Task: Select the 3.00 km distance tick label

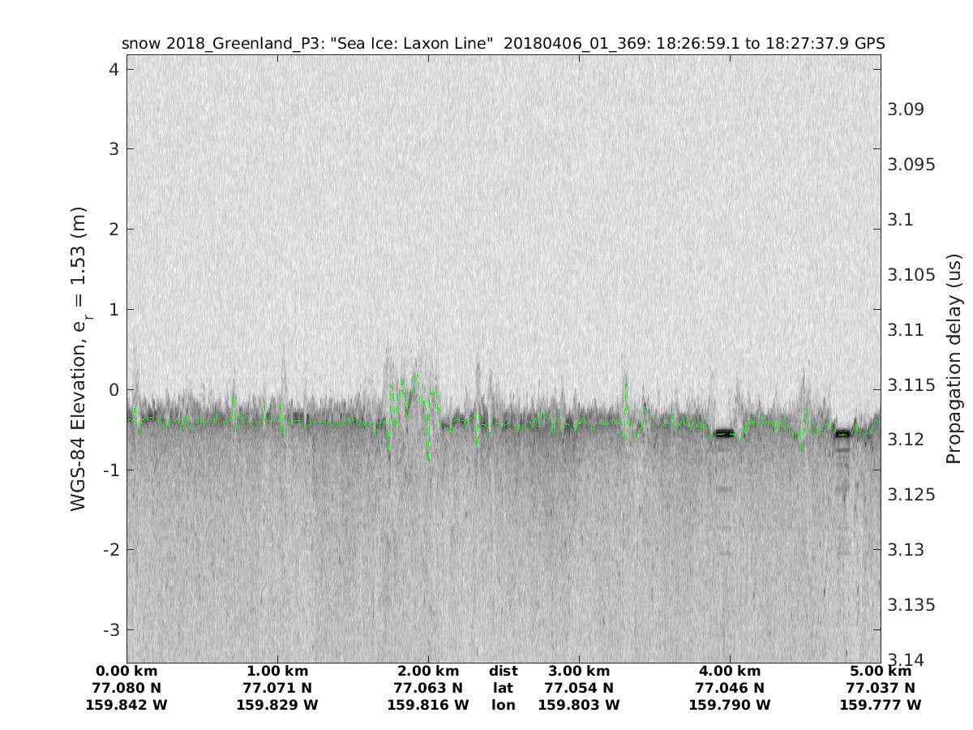Action: tap(579, 671)
